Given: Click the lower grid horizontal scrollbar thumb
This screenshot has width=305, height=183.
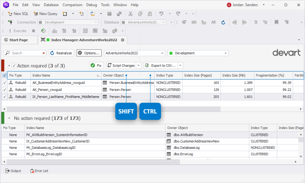Looking at the screenshot, I should point(93,162).
